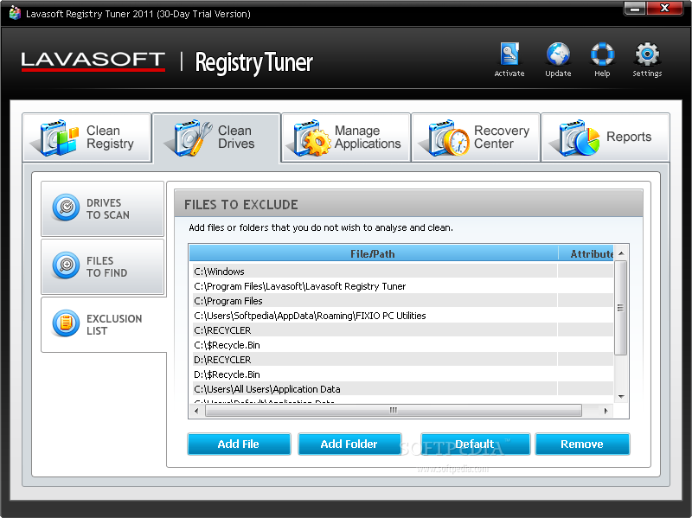The height and width of the screenshot is (518, 692).
Task: Click the list scroll down arrow
Action: click(x=621, y=397)
